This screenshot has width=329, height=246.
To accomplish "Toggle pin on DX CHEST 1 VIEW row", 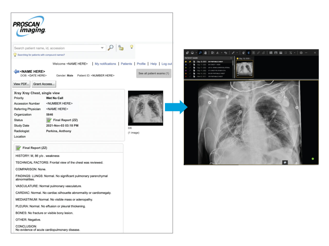I will click(x=190, y=65).
